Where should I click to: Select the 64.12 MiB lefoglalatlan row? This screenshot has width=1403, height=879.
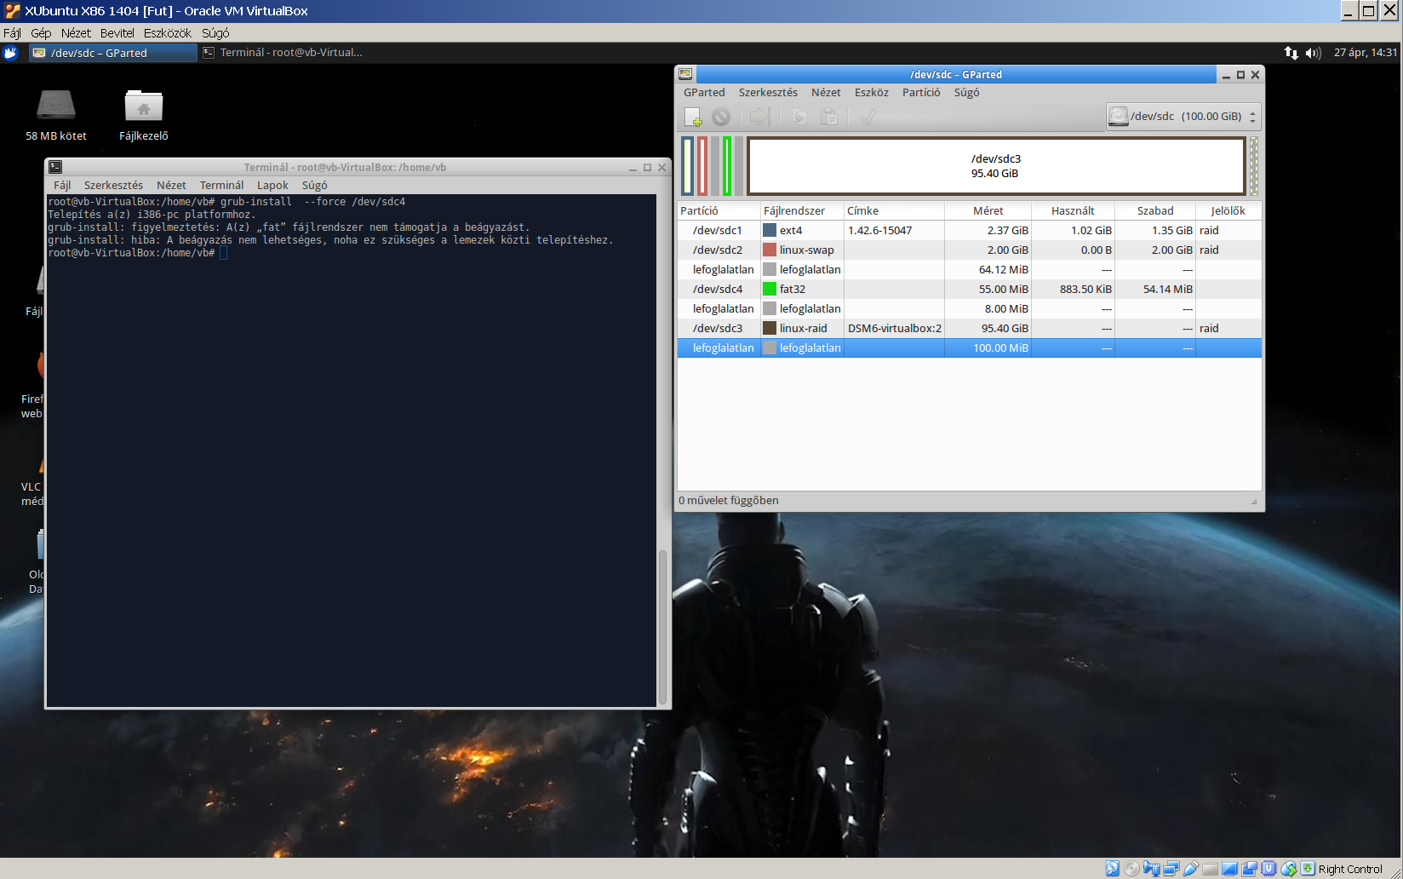click(x=969, y=269)
